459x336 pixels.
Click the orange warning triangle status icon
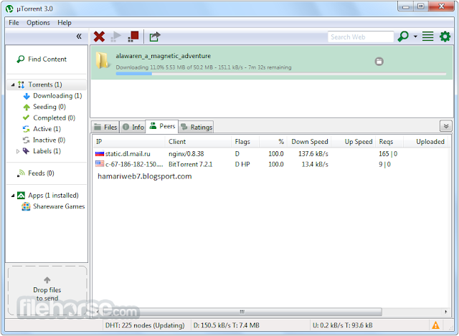tap(435, 325)
